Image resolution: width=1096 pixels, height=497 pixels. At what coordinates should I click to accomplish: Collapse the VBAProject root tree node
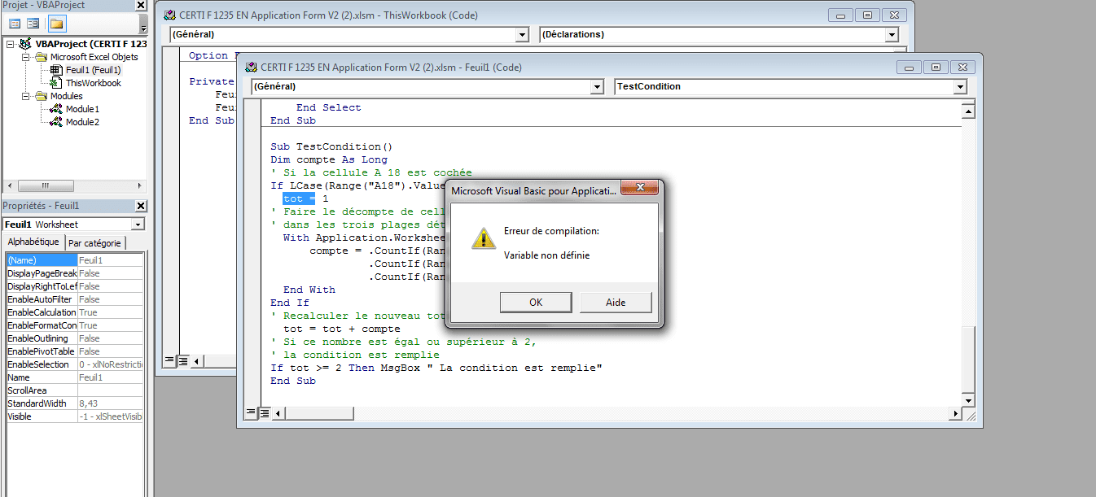pyautogui.click(x=11, y=44)
